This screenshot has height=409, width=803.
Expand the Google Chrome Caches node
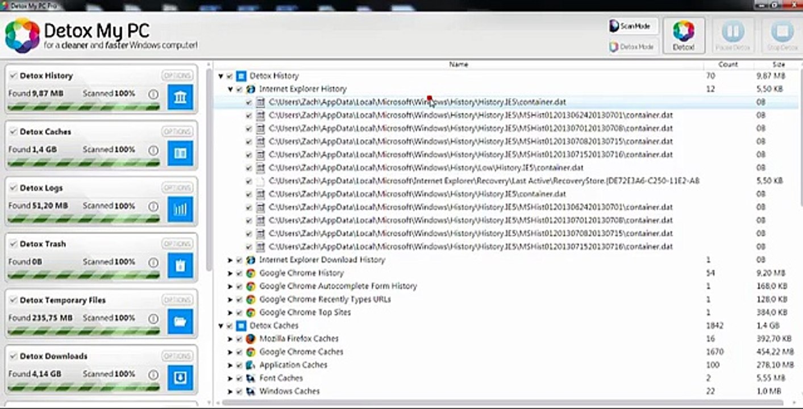pos(230,352)
